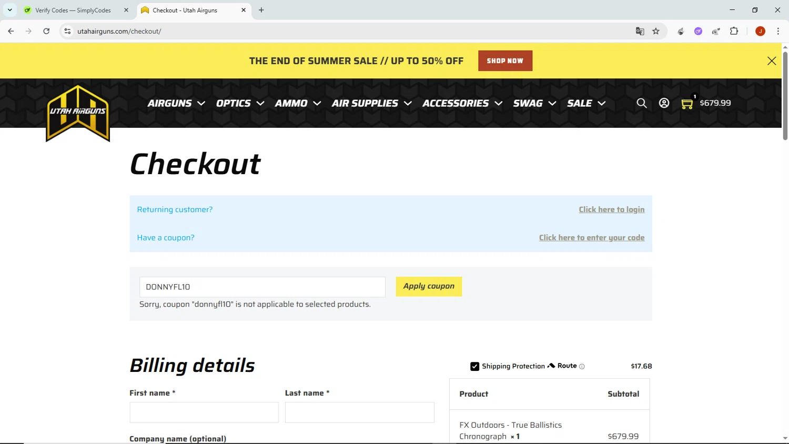The width and height of the screenshot is (789, 444).
Task: Click the Last name input field
Action: 359,412
